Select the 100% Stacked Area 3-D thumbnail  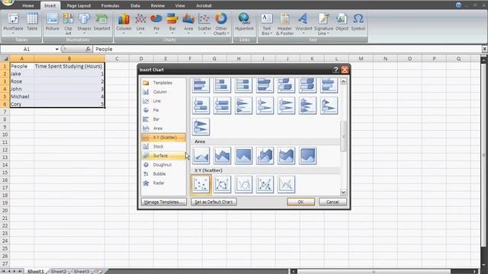click(x=307, y=155)
